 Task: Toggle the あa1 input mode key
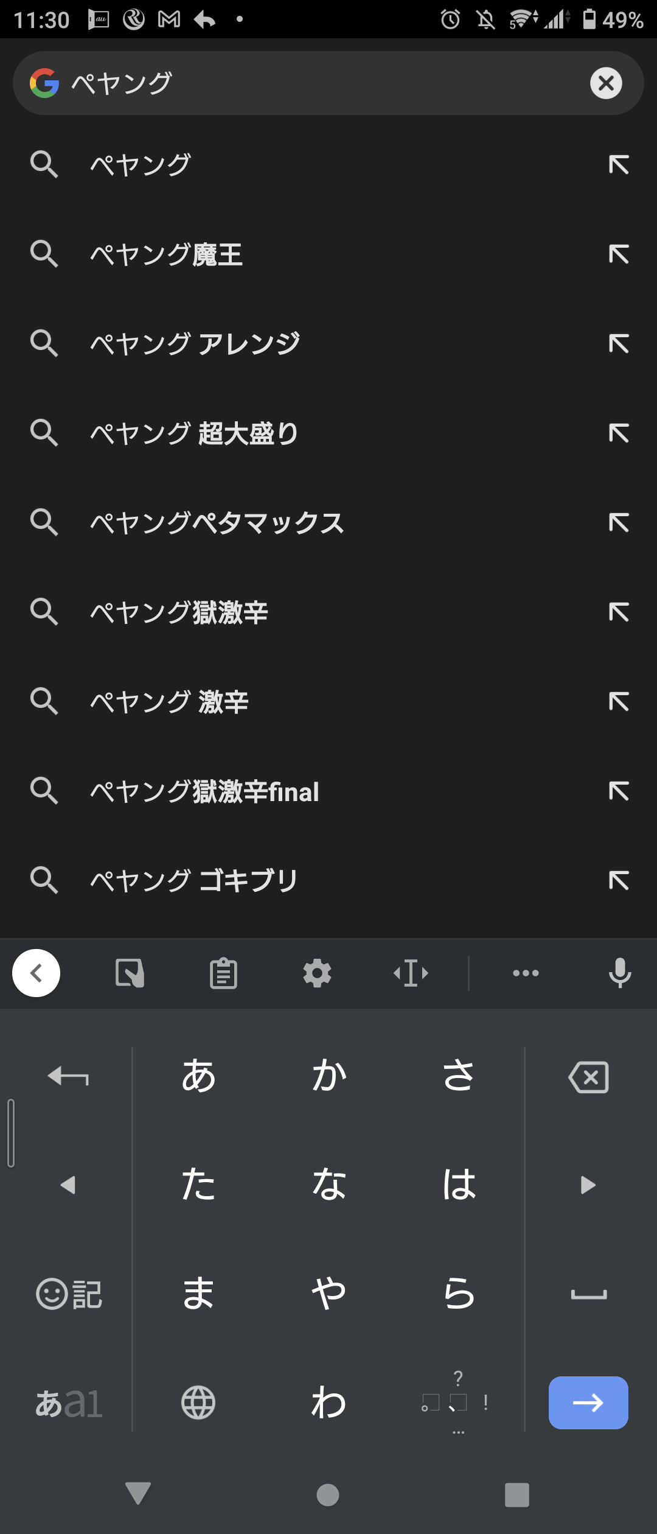click(69, 1403)
